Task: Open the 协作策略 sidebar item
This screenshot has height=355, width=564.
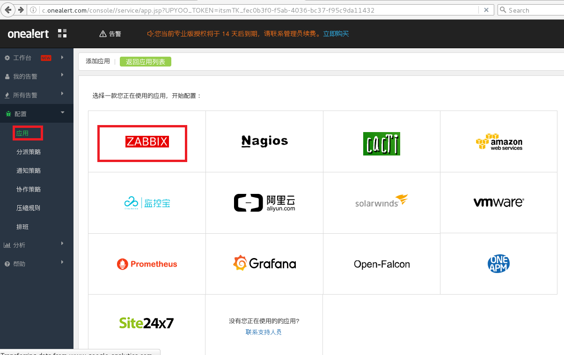Action: coord(29,190)
